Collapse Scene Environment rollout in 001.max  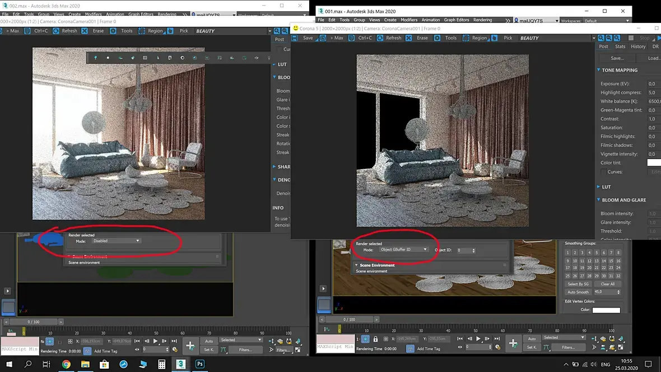(x=357, y=266)
